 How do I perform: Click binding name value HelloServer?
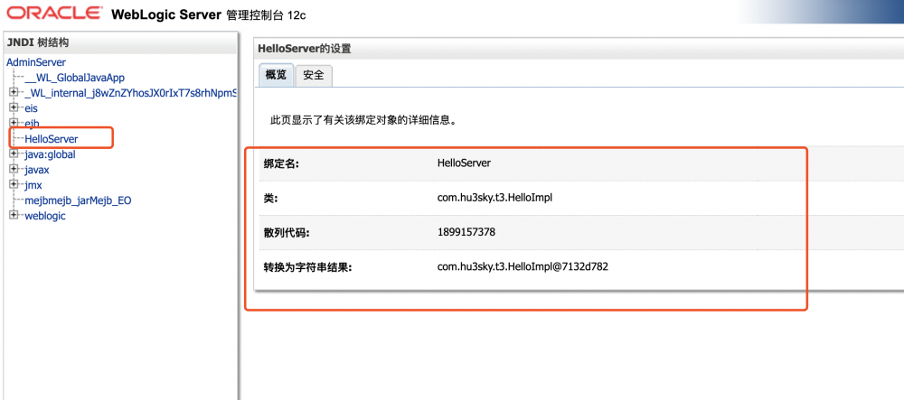[x=464, y=163]
